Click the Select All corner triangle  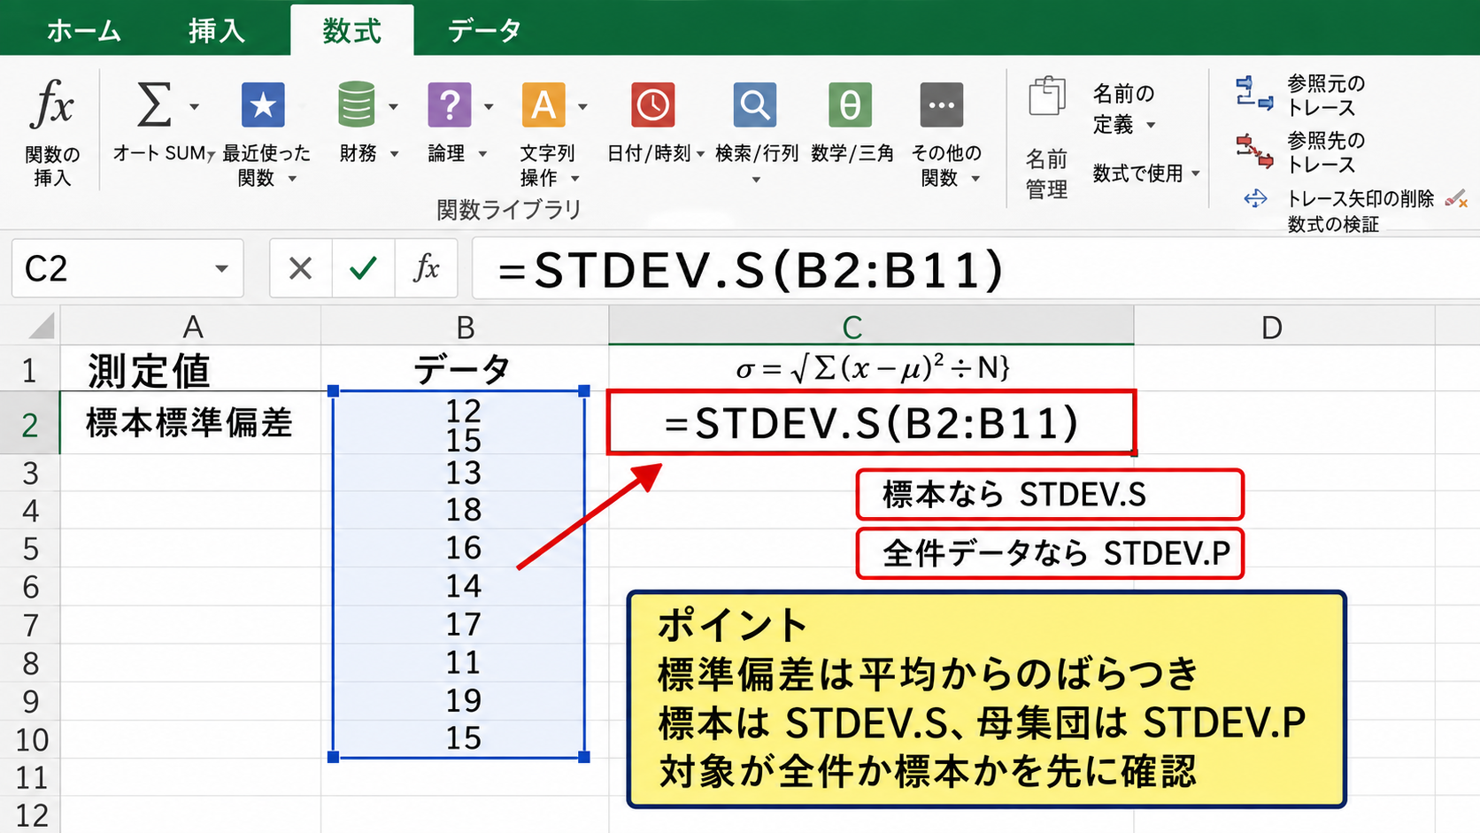tap(41, 326)
